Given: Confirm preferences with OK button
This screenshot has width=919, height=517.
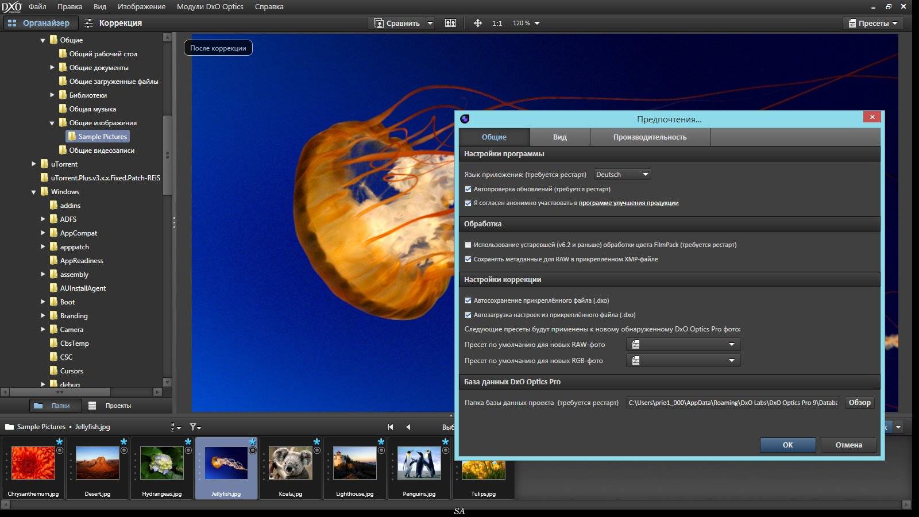Looking at the screenshot, I should (787, 445).
